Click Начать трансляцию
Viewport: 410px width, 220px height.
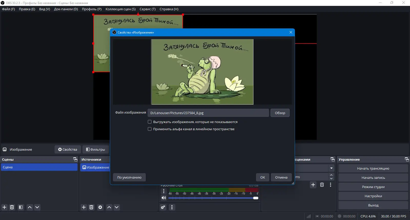373,168
